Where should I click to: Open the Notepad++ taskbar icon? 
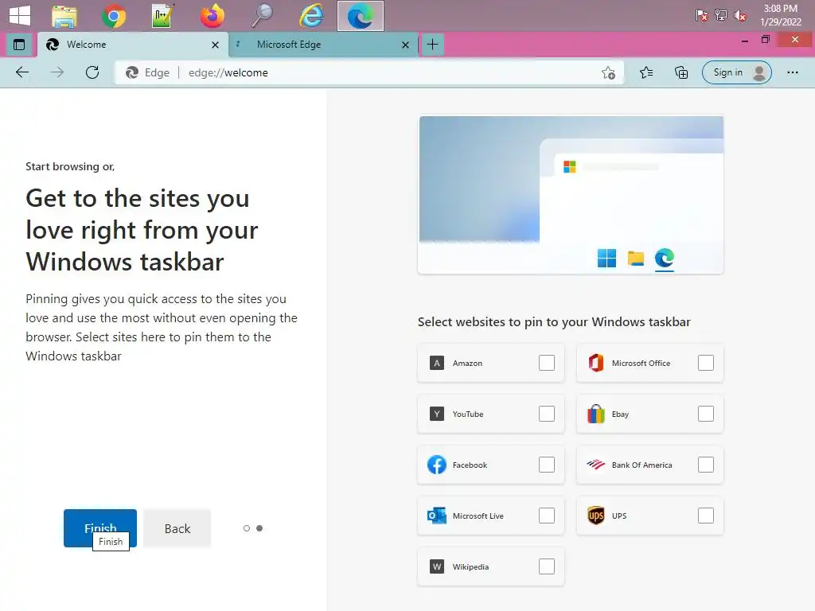(x=162, y=16)
